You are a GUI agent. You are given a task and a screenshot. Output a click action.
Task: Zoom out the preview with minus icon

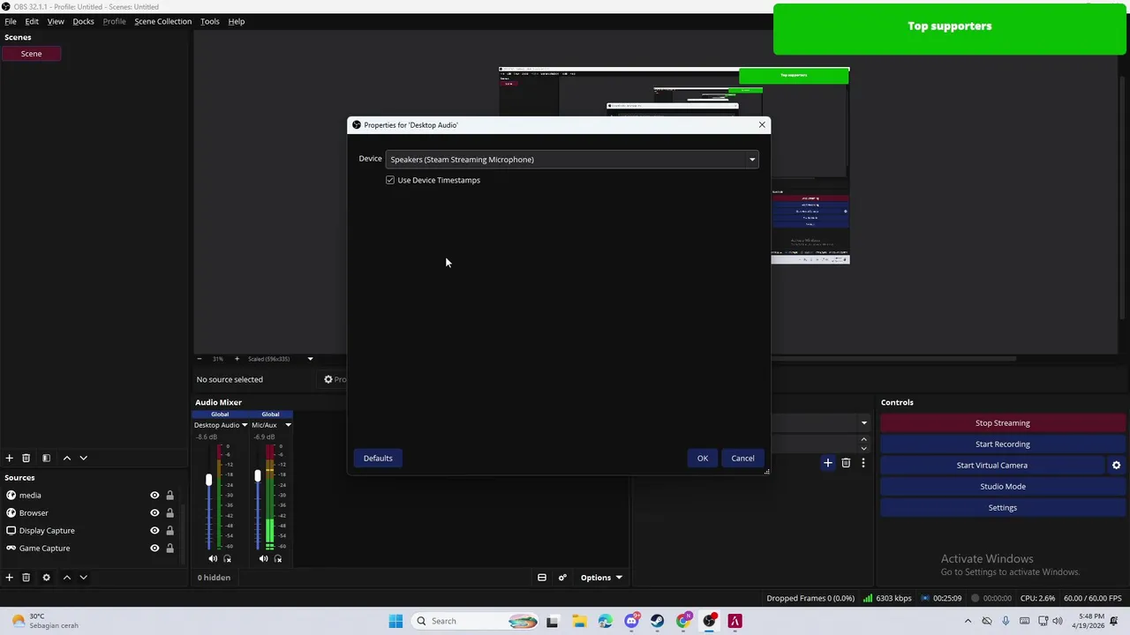(199, 359)
